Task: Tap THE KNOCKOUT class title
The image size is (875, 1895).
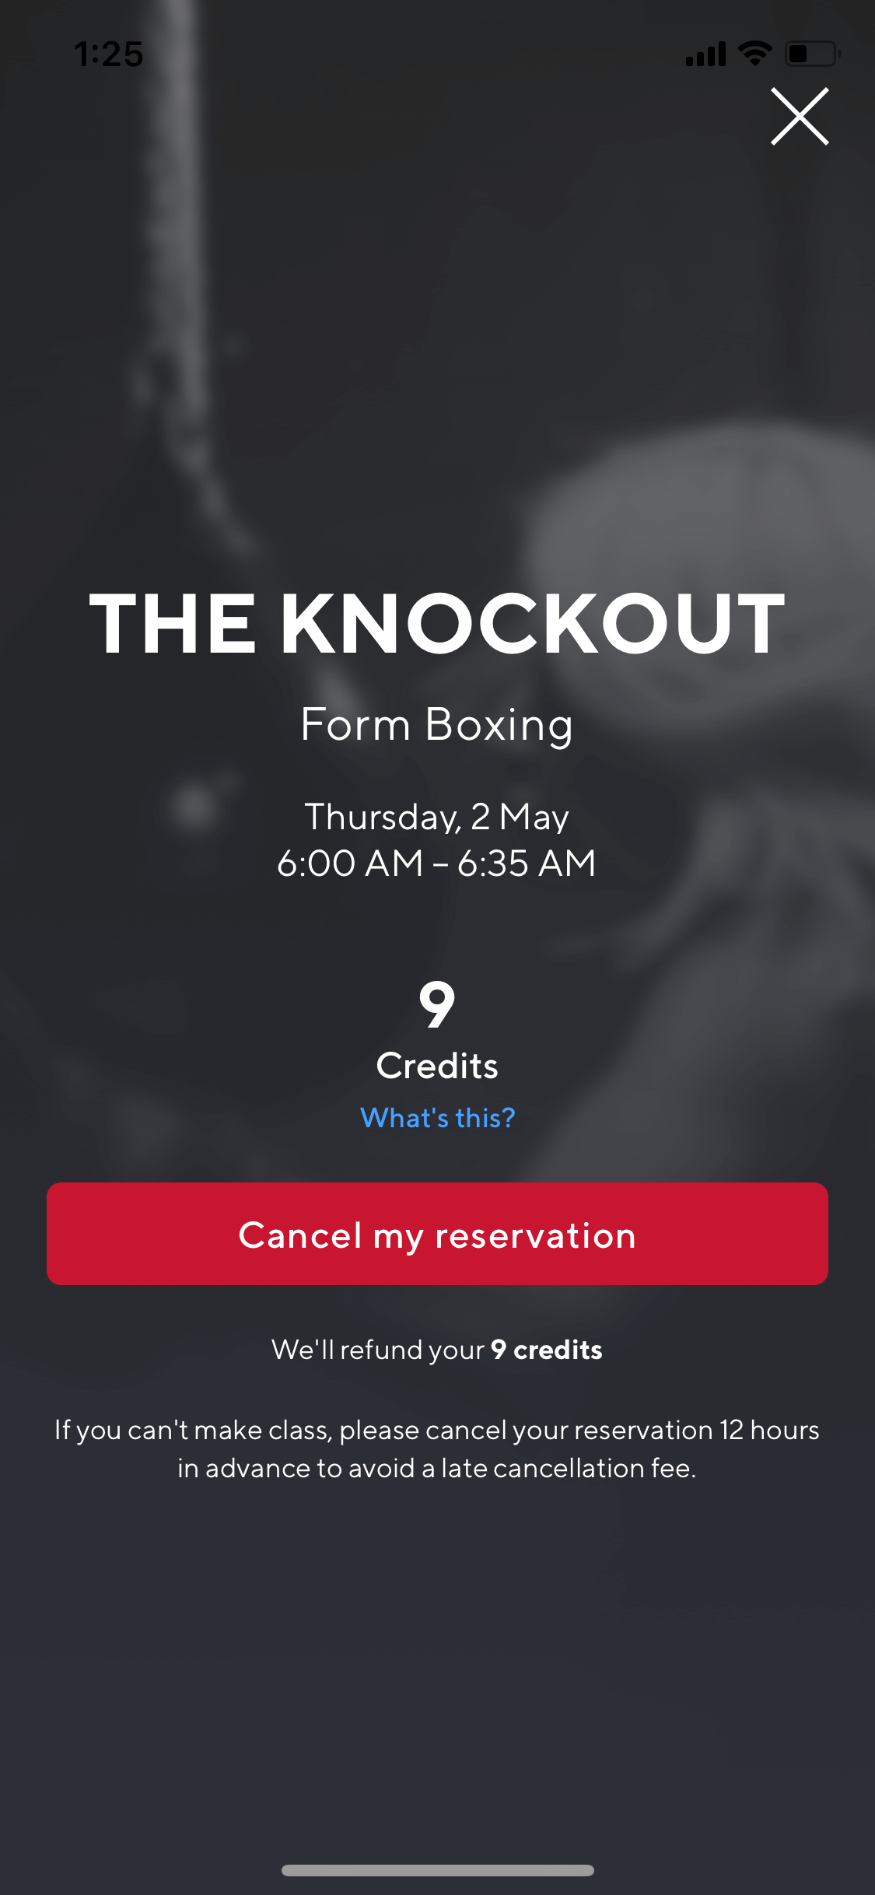Action: (x=437, y=624)
